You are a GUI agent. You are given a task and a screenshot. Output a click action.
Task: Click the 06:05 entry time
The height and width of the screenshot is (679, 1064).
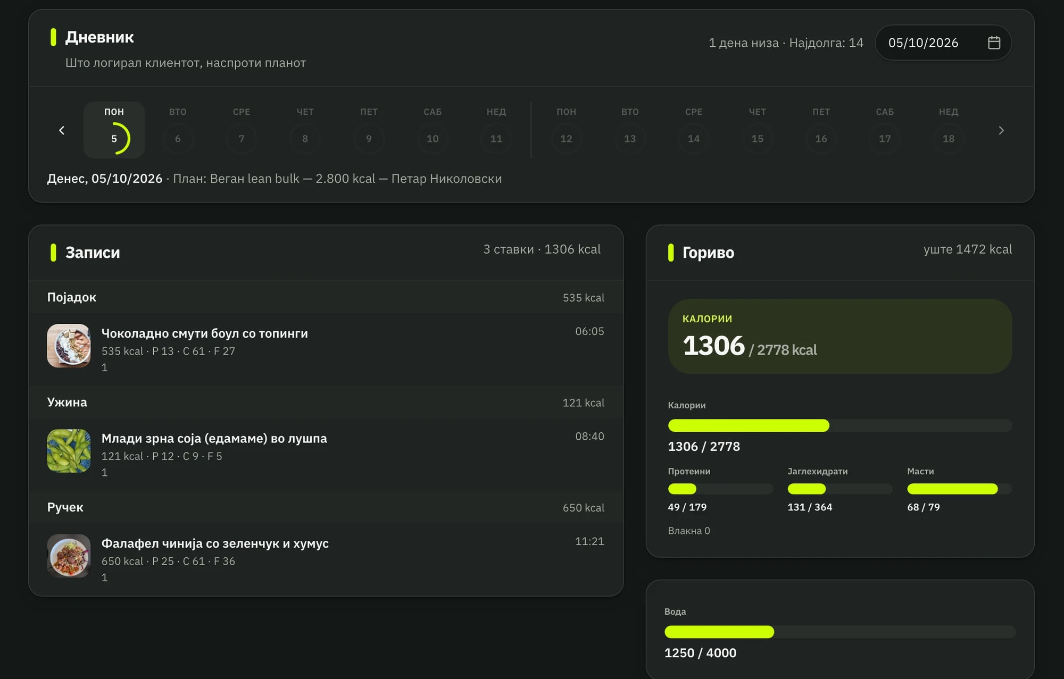pyautogui.click(x=589, y=331)
